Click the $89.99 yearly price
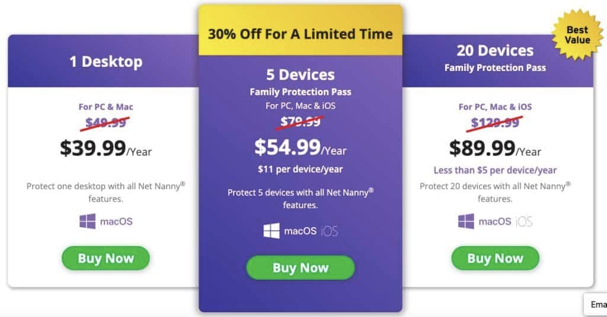This screenshot has height=317, width=607. (495, 148)
